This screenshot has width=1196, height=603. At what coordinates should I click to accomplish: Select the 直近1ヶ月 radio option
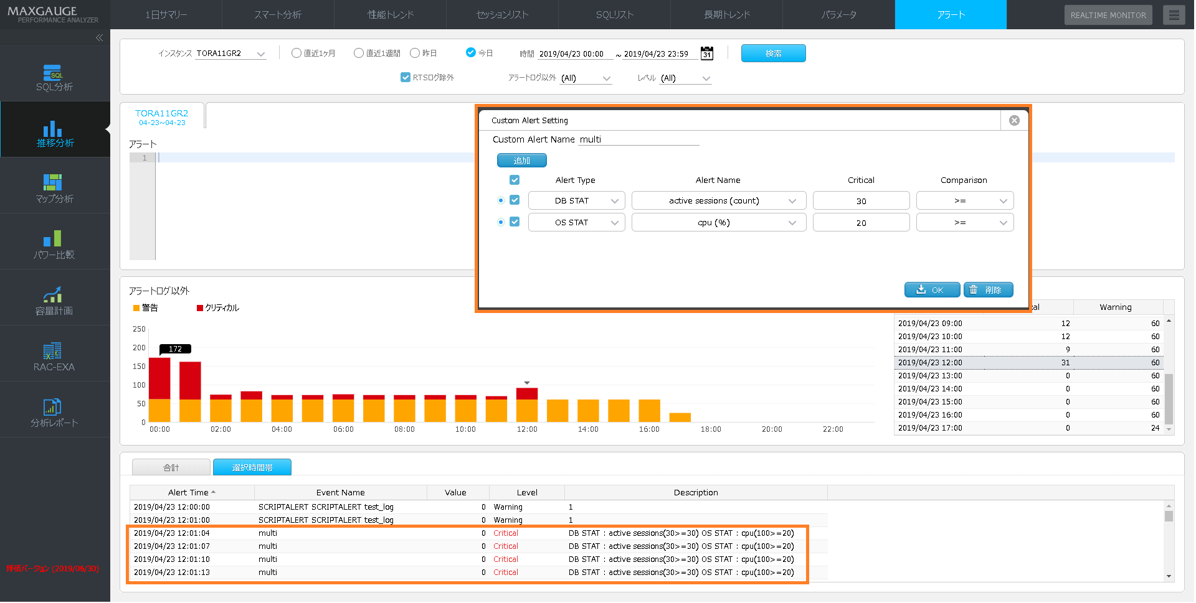click(297, 54)
